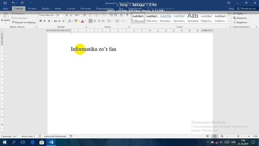Insert a numbered list
Image resolution: width=259 pixels, height=146 pixels.
[97, 15]
